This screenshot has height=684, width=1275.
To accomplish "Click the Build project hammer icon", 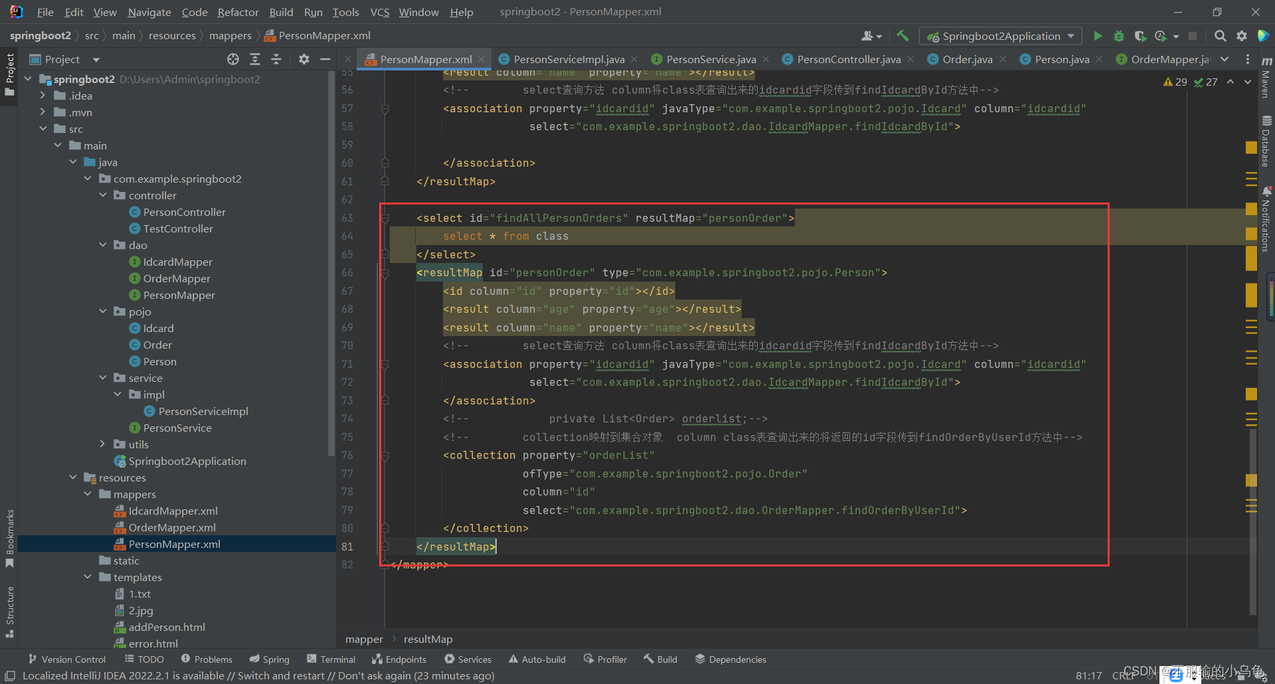I will click(x=902, y=36).
